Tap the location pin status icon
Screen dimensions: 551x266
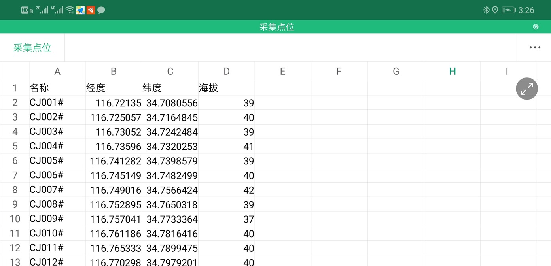coord(495,10)
